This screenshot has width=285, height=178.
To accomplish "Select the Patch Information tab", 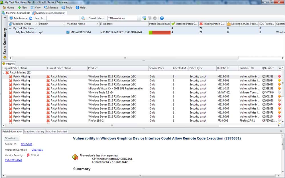I will point(12,132).
